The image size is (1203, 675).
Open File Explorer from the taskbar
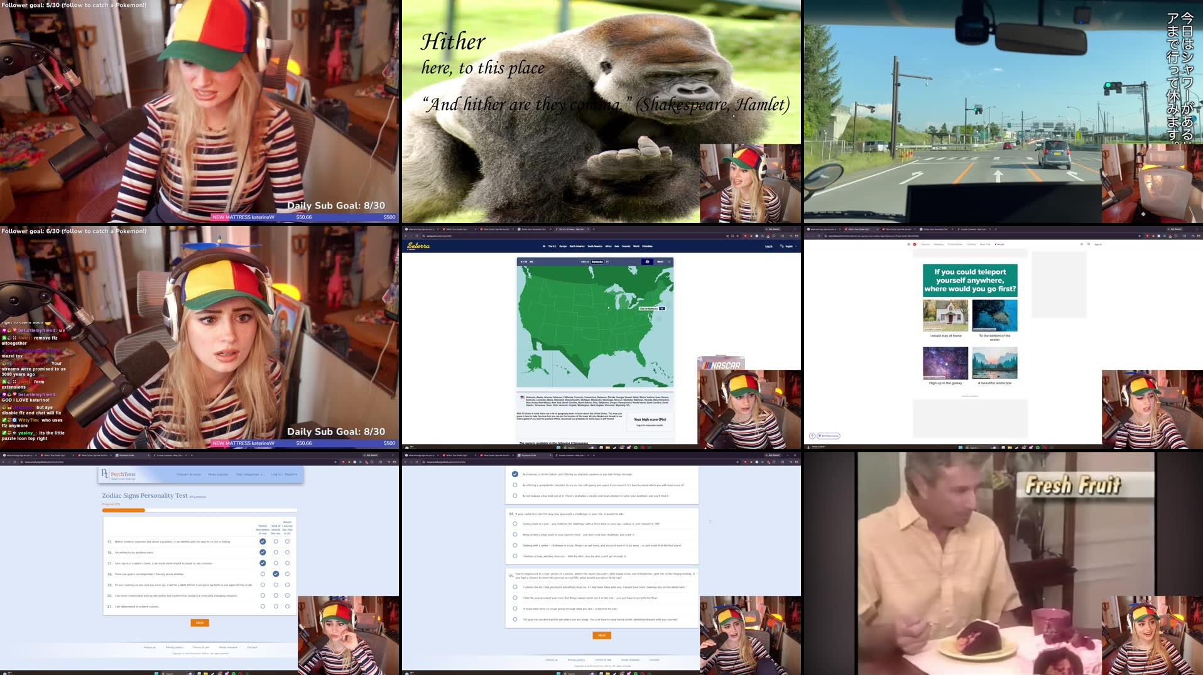click(x=205, y=672)
